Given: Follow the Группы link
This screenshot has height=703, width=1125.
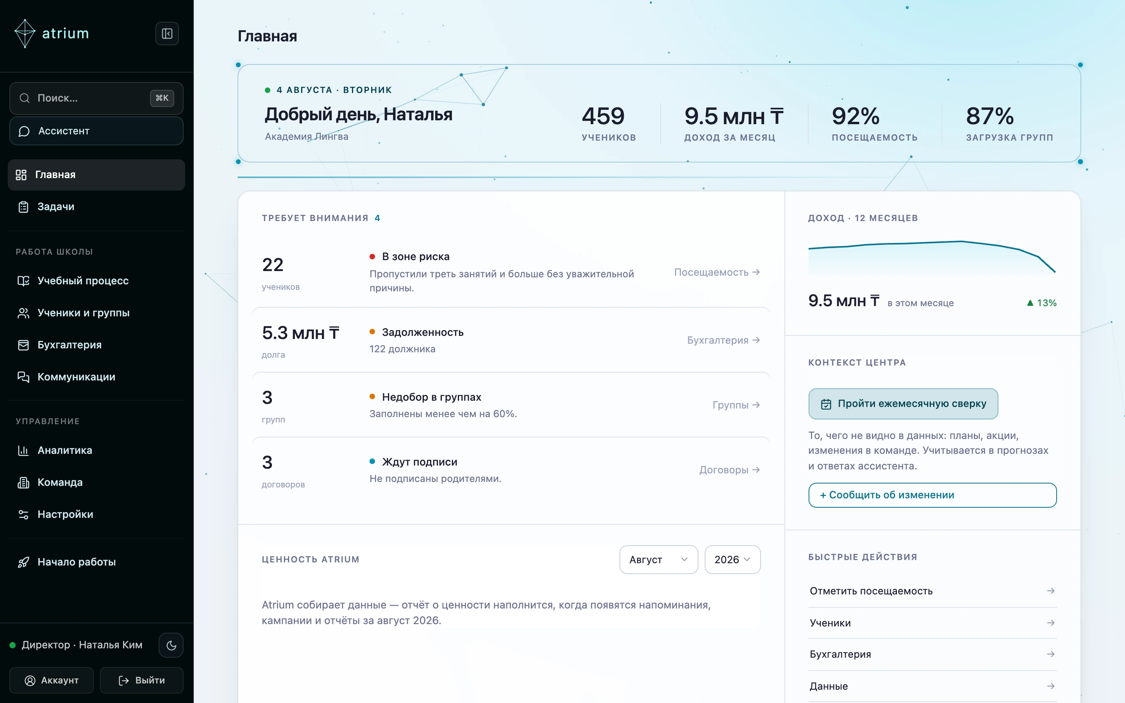Looking at the screenshot, I should (736, 405).
